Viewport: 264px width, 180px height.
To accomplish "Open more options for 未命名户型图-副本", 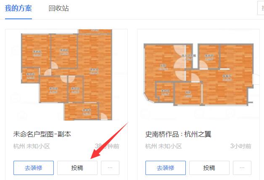I will 110,168.
